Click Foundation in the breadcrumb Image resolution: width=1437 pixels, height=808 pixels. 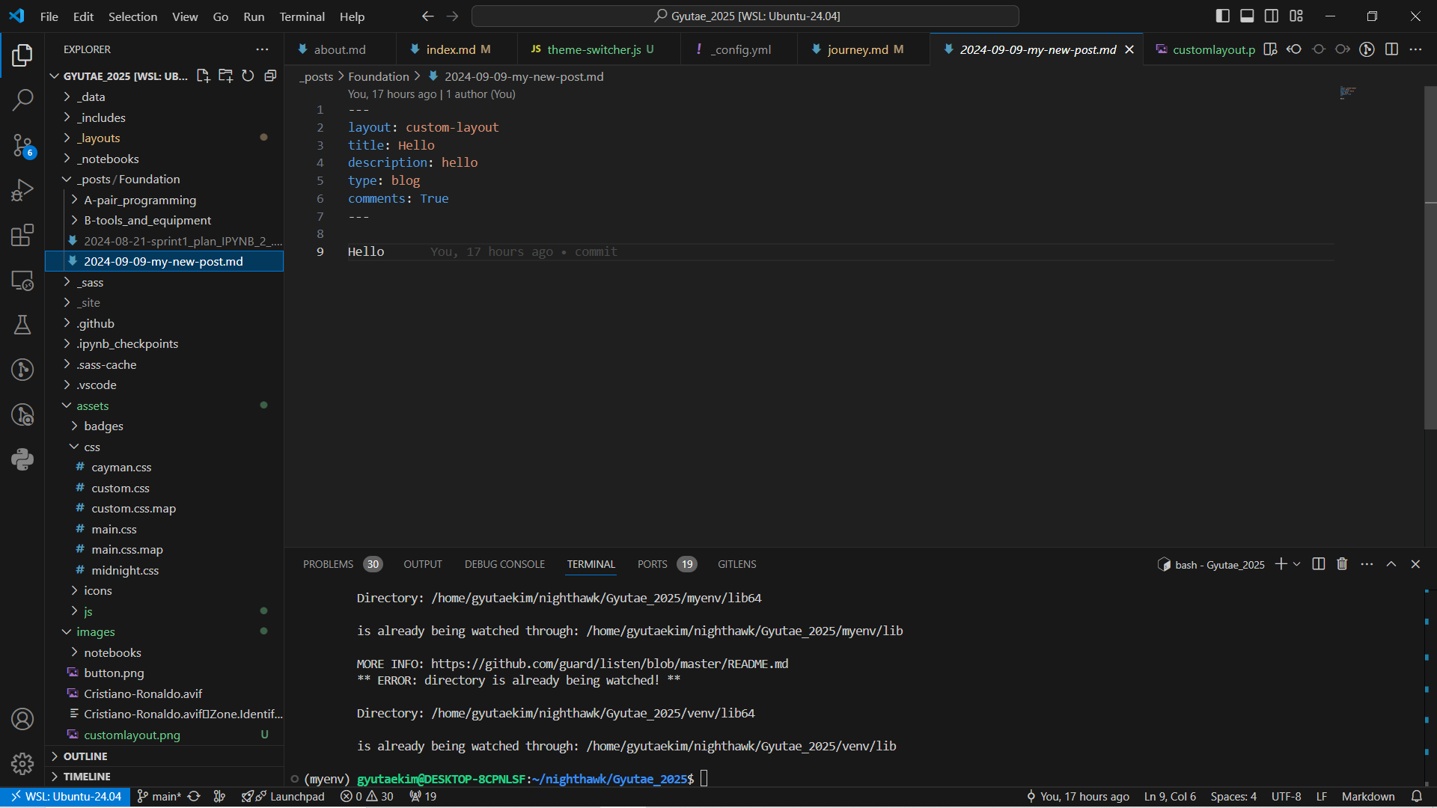click(x=379, y=76)
